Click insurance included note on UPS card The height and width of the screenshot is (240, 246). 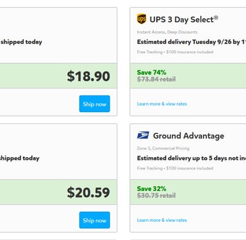[x=190, y=52]
